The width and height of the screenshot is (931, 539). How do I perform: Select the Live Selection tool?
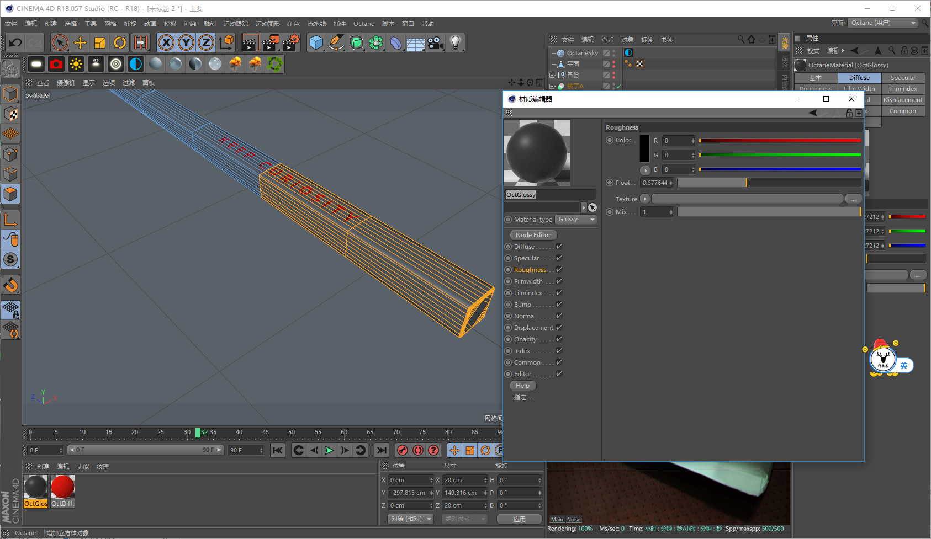pyautogui.click(x=60, y=42)
